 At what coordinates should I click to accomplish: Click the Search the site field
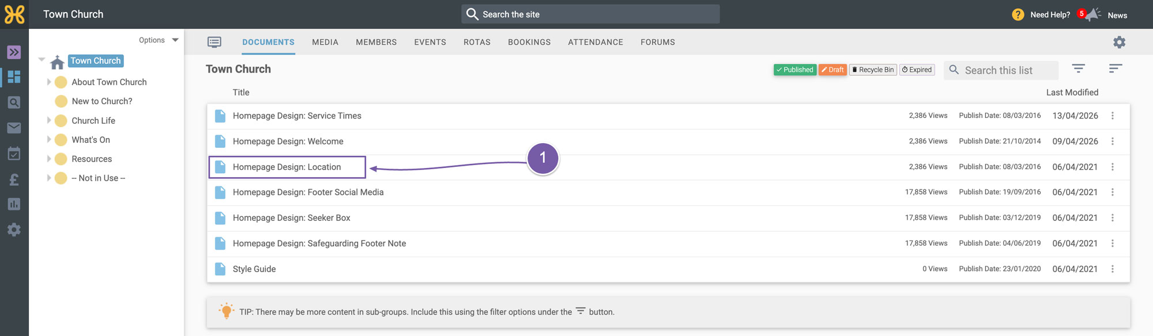(590, 14)
